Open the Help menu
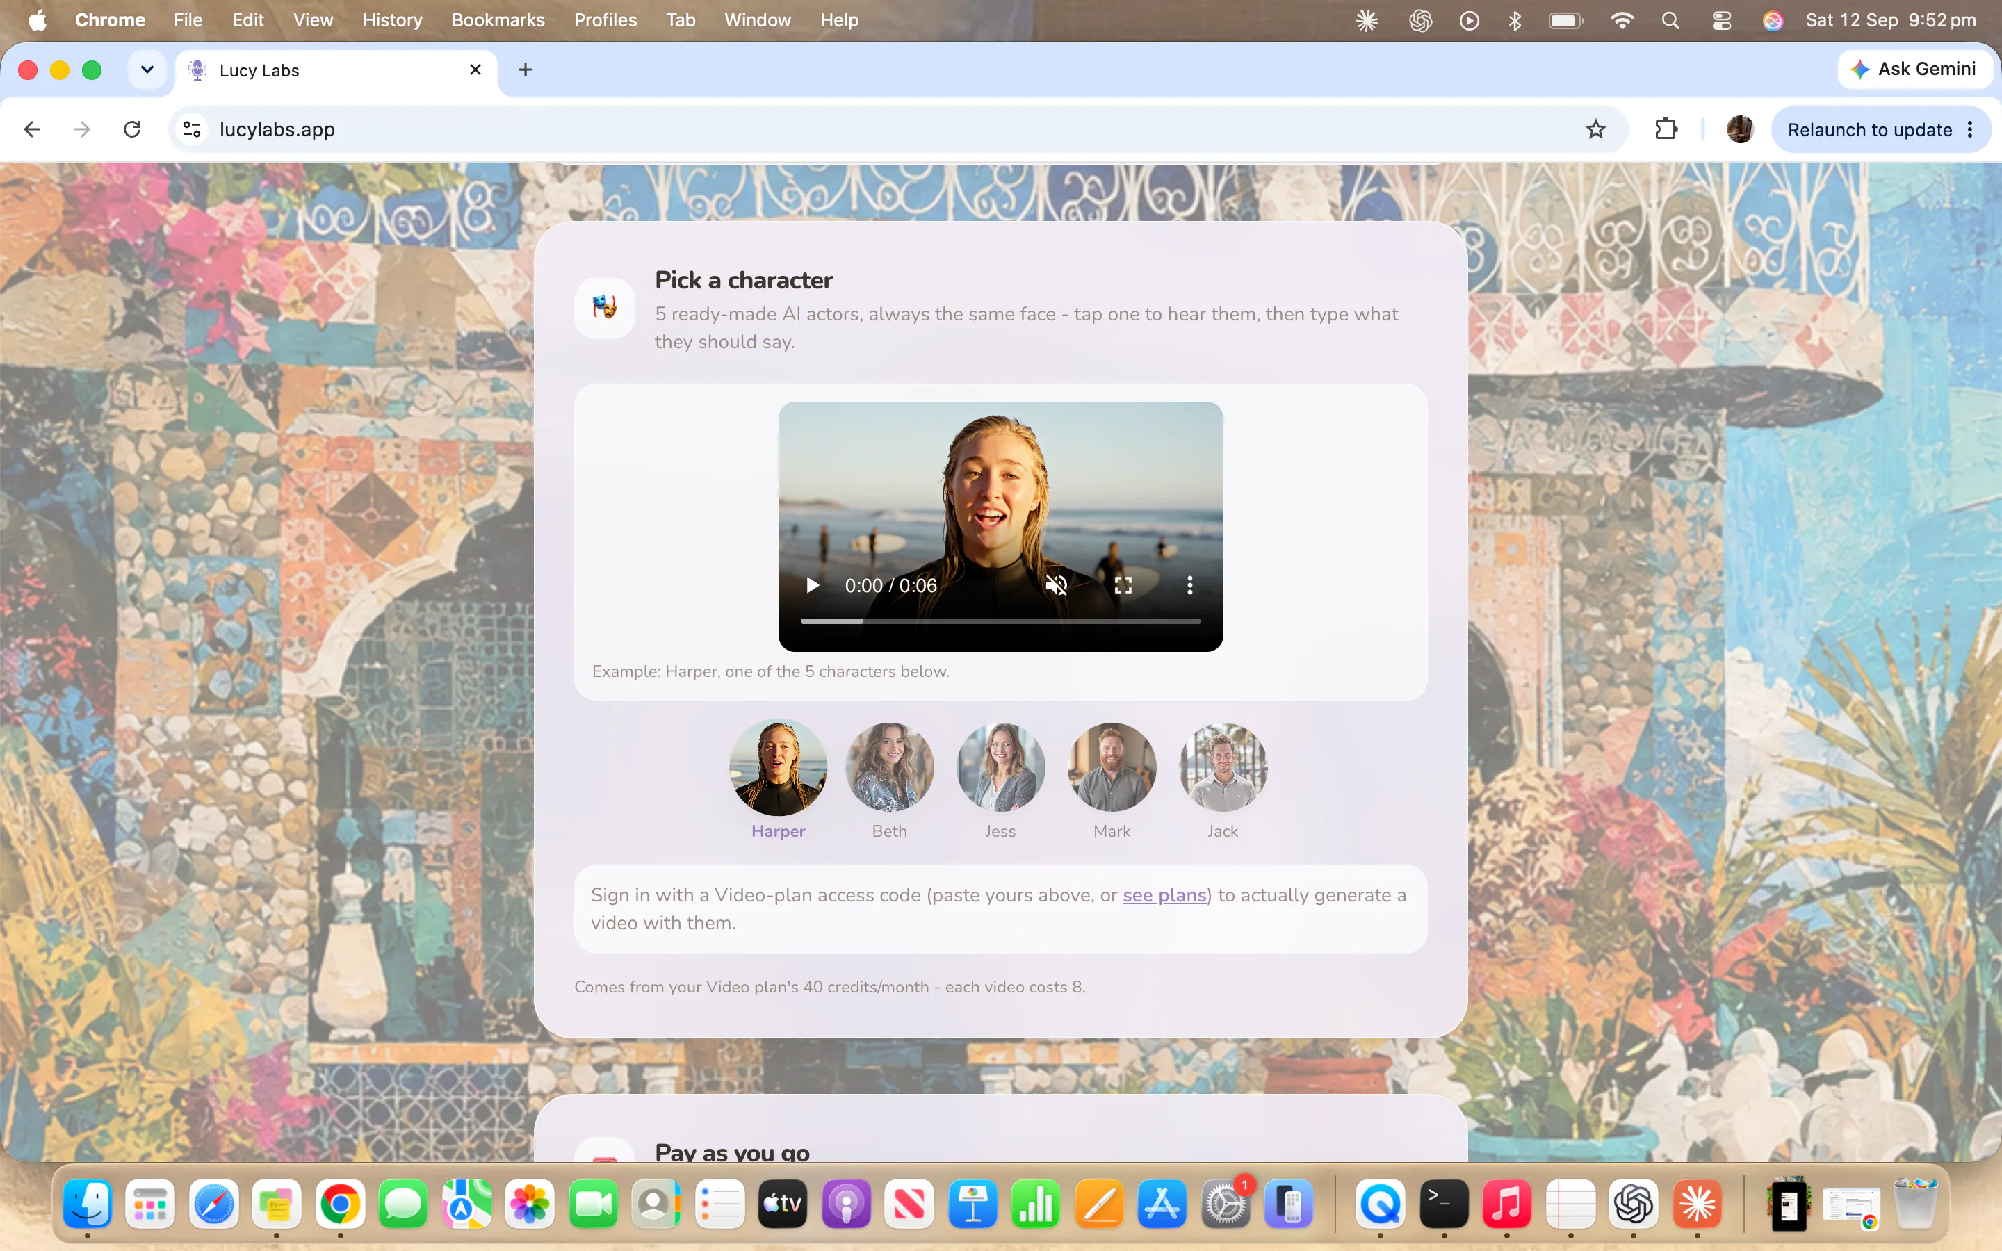Screen dimensions: 2002x1251 click(839, 20)
